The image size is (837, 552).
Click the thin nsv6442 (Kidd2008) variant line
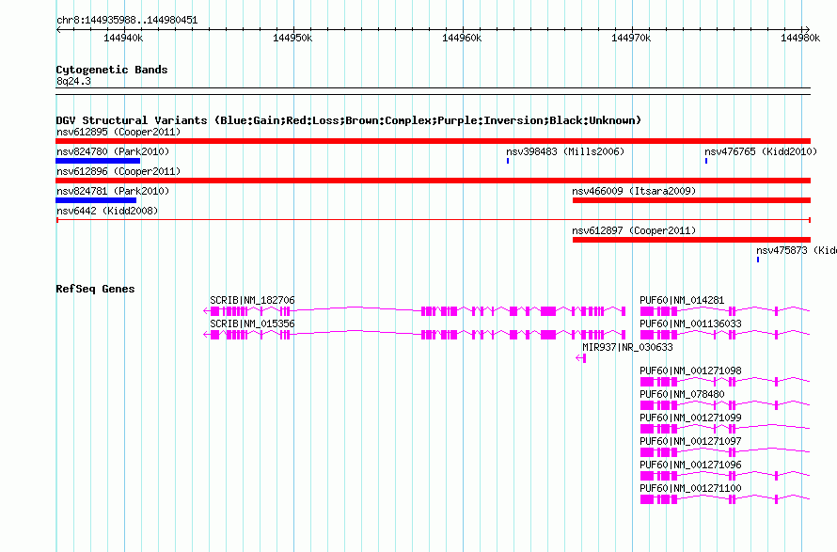(x=434, y=220)
